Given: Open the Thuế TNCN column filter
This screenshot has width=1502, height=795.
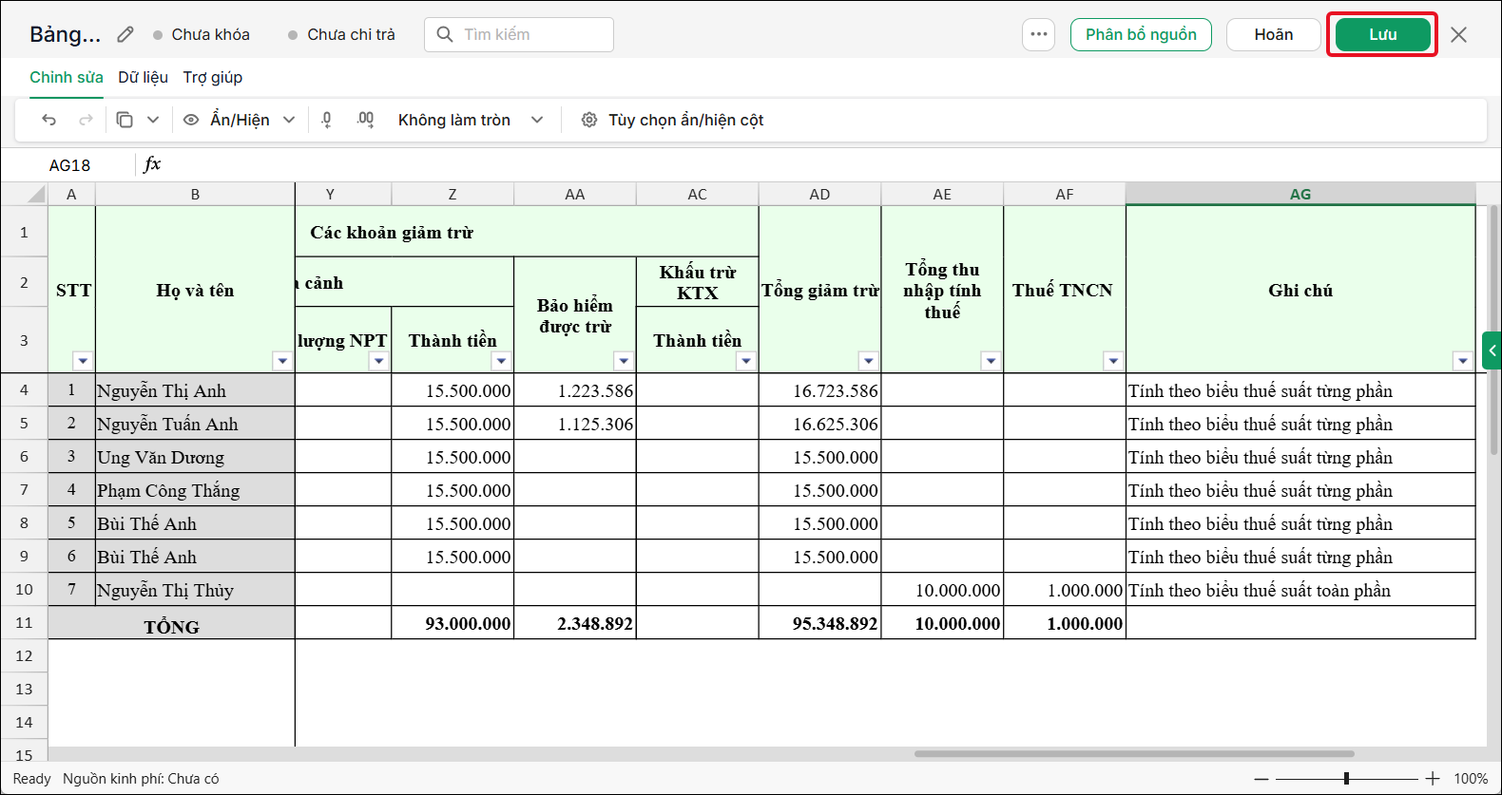Looking at the screenshot, I should click(x=1113, y=361).
